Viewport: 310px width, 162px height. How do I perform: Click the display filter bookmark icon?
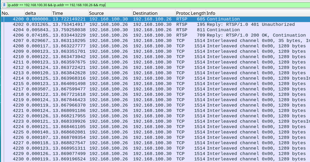point(4,5)
